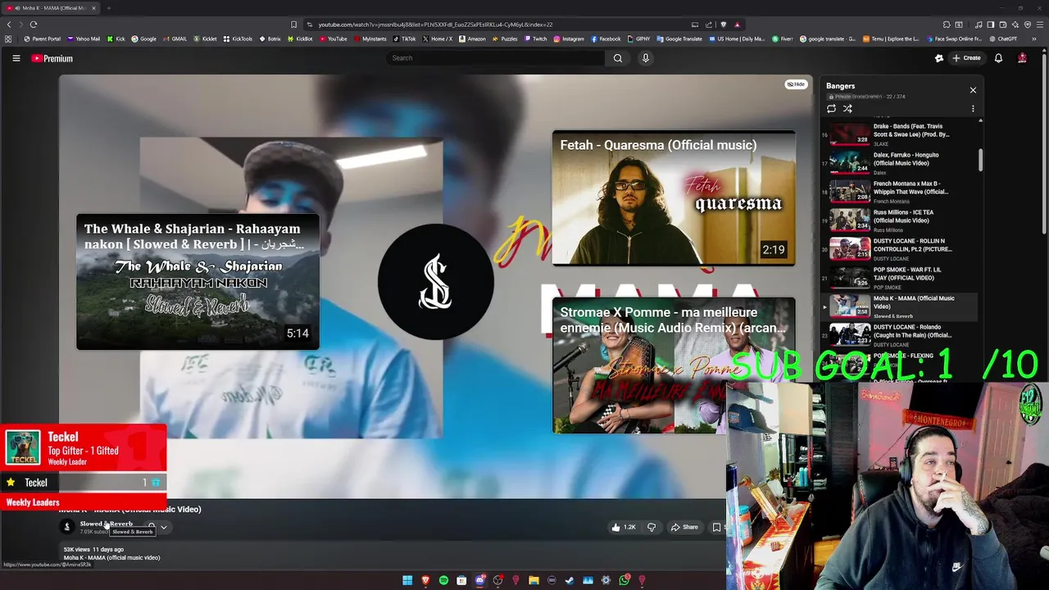The height and width of the screenshot is (590, 1049).
Task: Select Moha K - MAMA playlist item
Action: (x=899, y=306)
